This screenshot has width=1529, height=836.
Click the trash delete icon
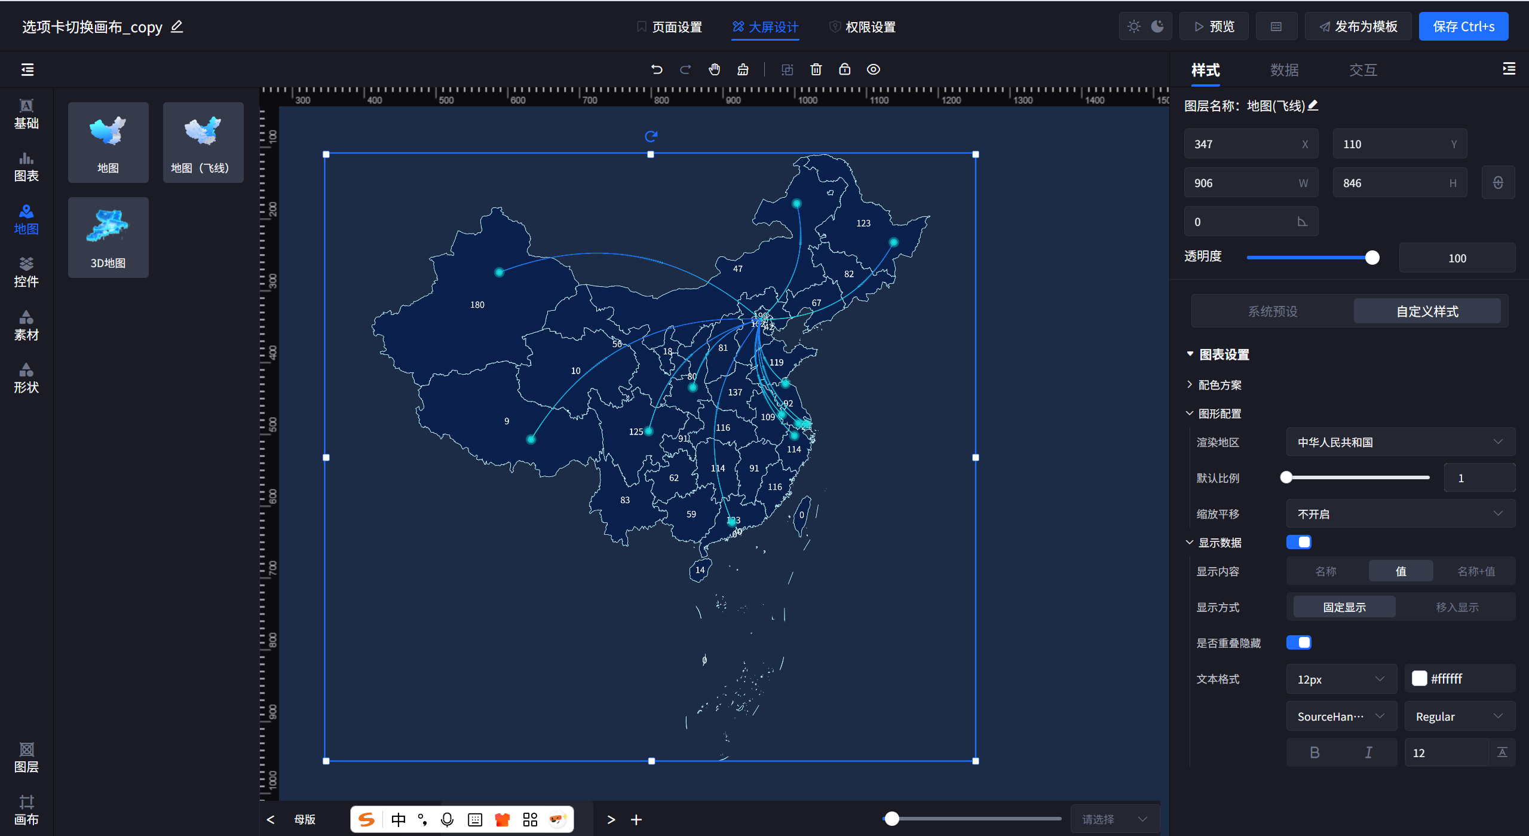click(x=816, y=69)
